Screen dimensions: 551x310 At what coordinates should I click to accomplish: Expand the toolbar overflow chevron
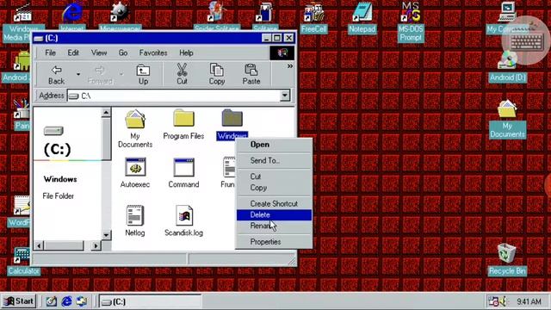pyautogui.click(x=290, y=66)
